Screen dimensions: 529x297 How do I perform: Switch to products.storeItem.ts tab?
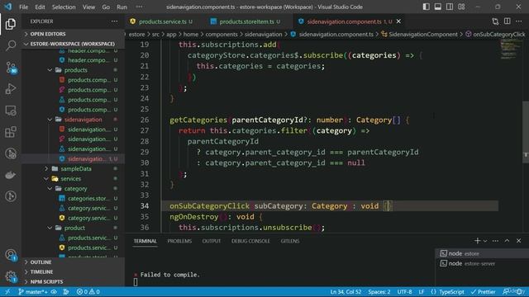point(246,21)
